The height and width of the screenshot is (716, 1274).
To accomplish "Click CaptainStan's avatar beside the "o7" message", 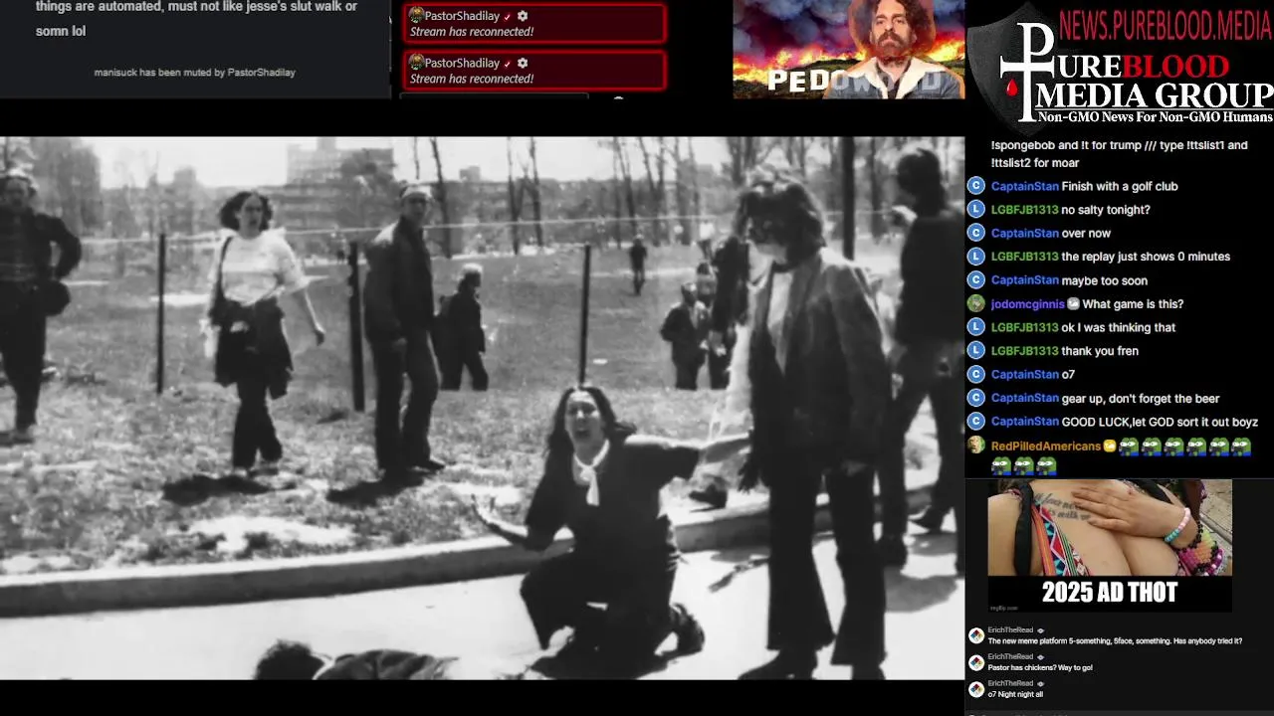I will coord(976,374).
